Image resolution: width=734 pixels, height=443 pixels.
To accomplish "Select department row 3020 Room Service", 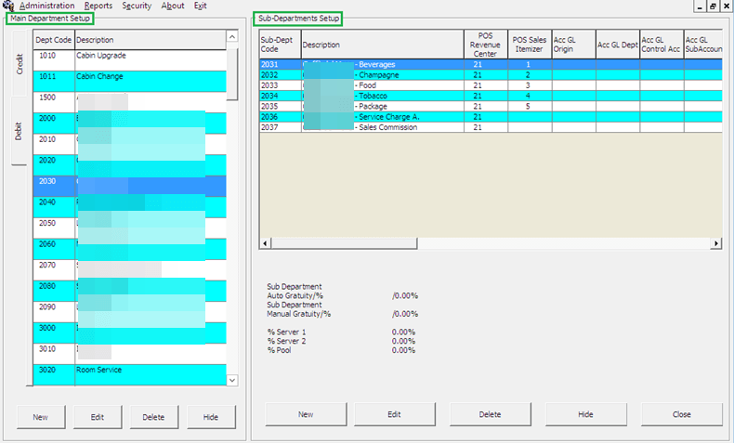I will (x=130, y=374).
